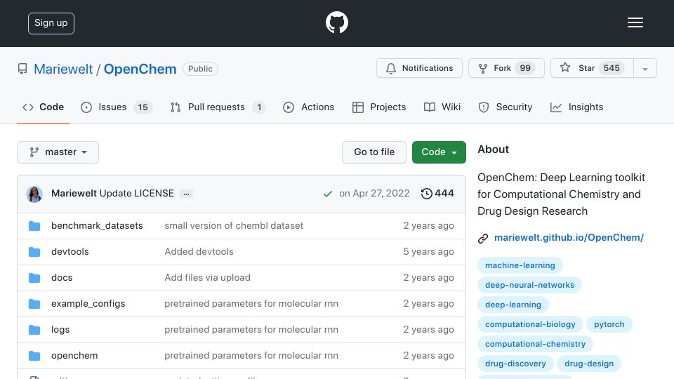
Task: Click 'small version of chembl dataset' commit message
Action: point(234,225)
